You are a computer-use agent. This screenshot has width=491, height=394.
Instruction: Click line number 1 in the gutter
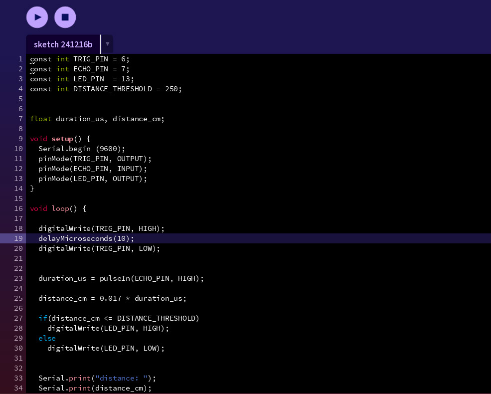point(20,59)
